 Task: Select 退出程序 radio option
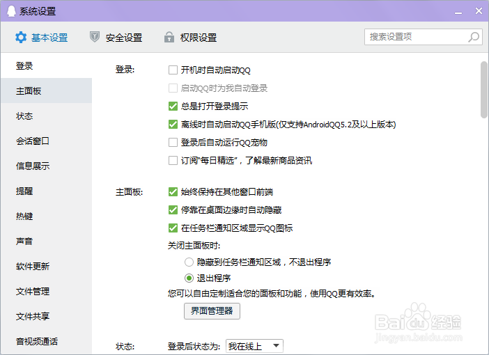(x=189, y=278)
